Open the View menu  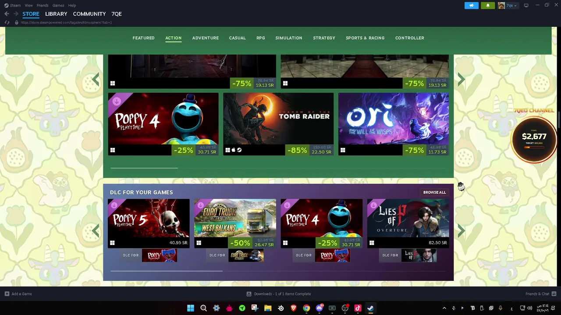pos(28,5)
